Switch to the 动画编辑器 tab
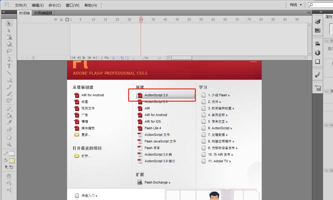 point(43,13)
